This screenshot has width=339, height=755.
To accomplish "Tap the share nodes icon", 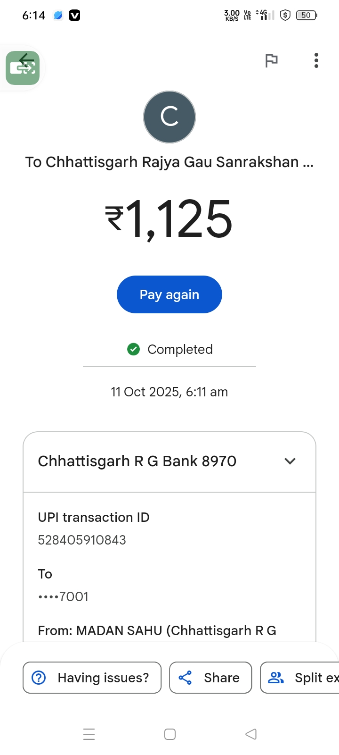I will point(185,678).
